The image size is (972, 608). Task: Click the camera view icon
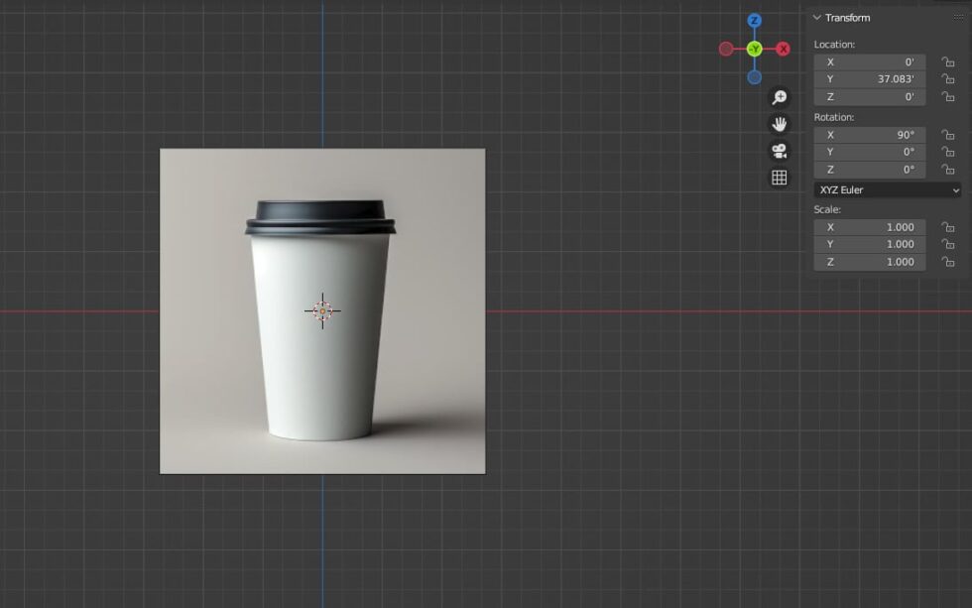pos(780,150)
